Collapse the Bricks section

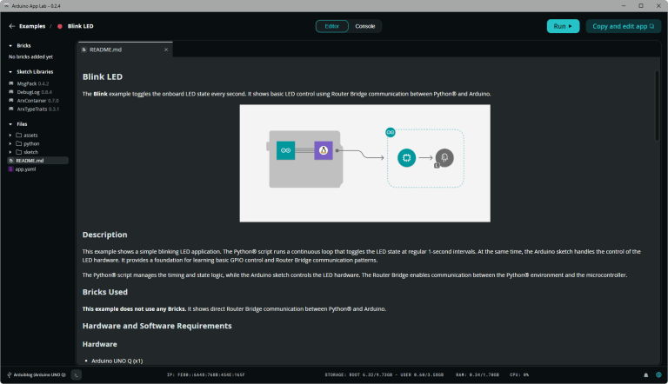point(10,45)
